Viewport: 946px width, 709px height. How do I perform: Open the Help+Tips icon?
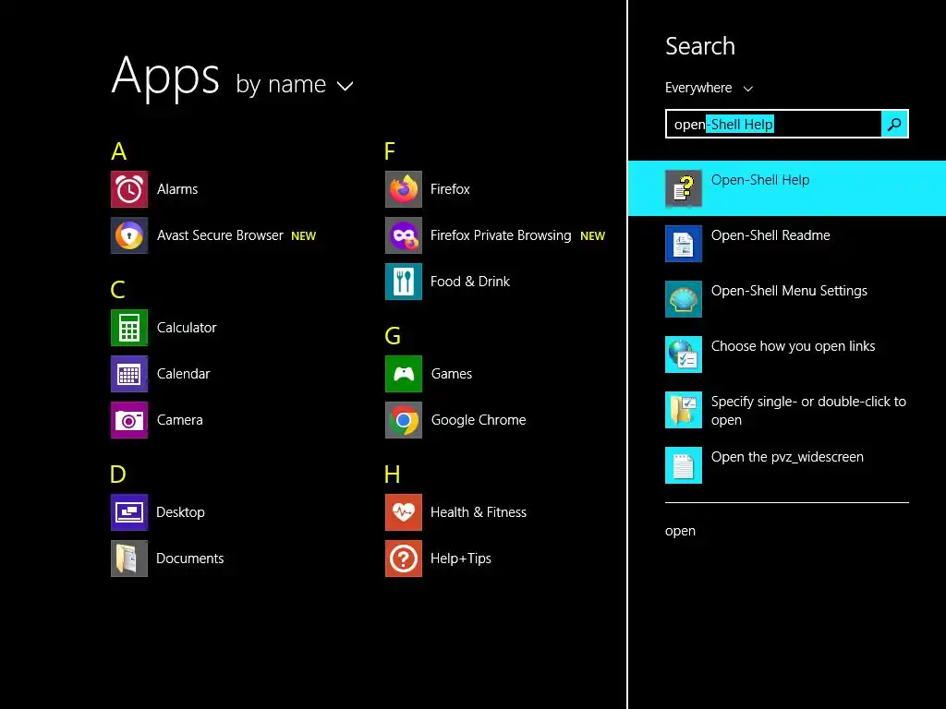click(404, 559)
